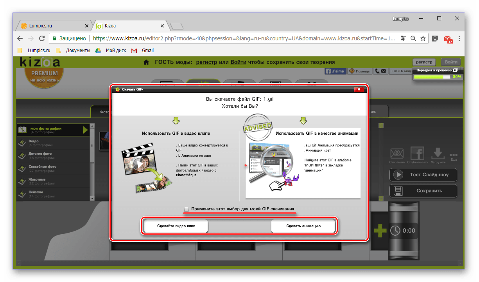Close the Скачать GIF dialog
Screen dimensions: 479x282
coord(359,89)
